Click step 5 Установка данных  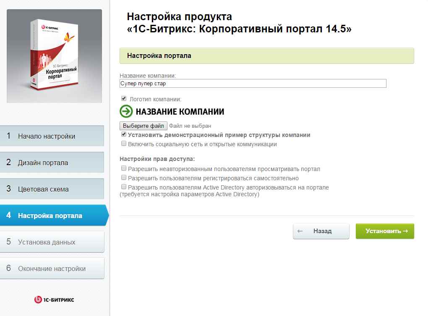tap(52, 242)
